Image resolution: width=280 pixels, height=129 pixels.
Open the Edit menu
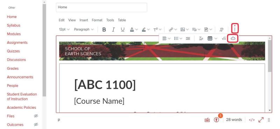[62, 20]
